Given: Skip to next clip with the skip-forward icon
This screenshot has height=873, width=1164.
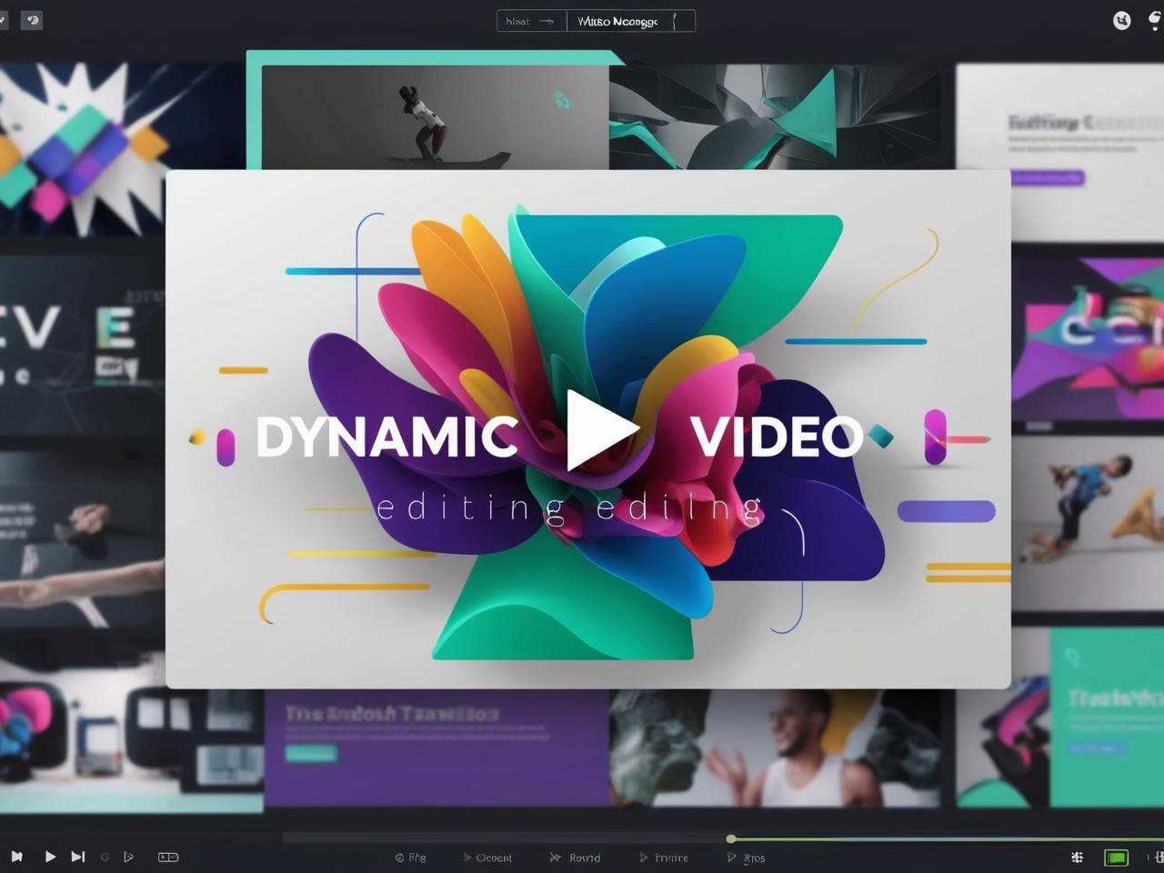Looking at the screenshot, I should (78, 857).
